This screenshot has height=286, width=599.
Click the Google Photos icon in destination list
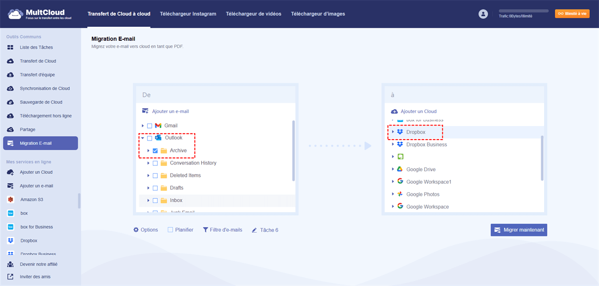[x=400, y=194]
